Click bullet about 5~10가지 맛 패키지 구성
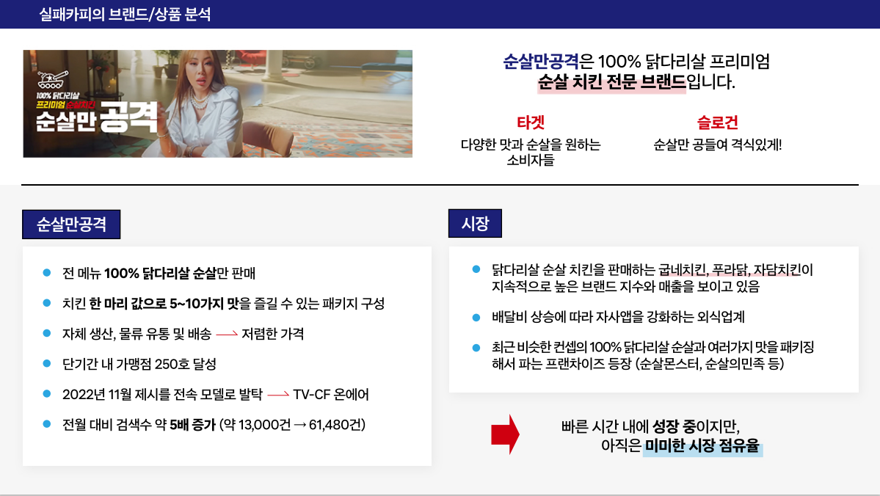880x496 pixels. coord(223,304)
